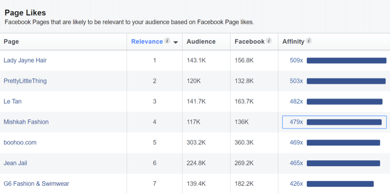
Task: Open the Mishkah Fashion page link
Action: [26, 122]
